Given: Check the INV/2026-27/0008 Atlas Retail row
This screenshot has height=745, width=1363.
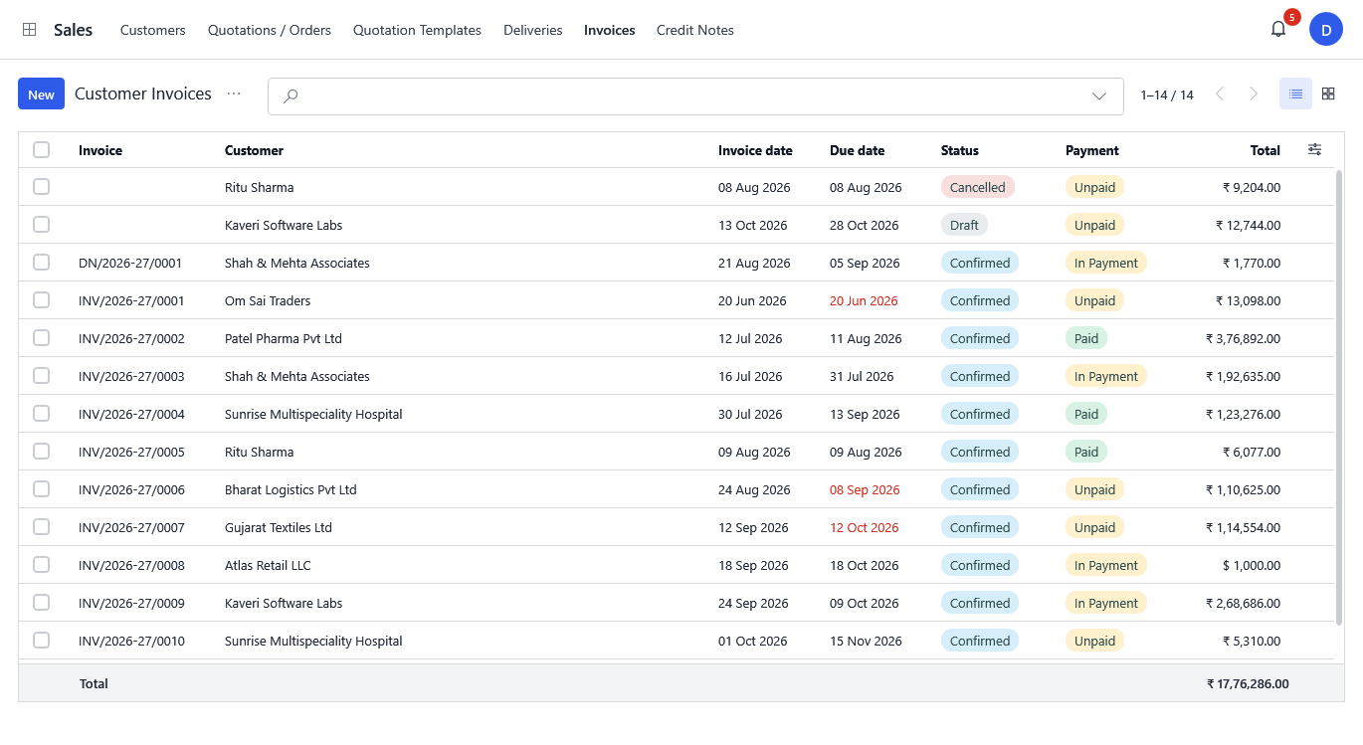Looking at the screenshot, I should click(x=41, y=565).
